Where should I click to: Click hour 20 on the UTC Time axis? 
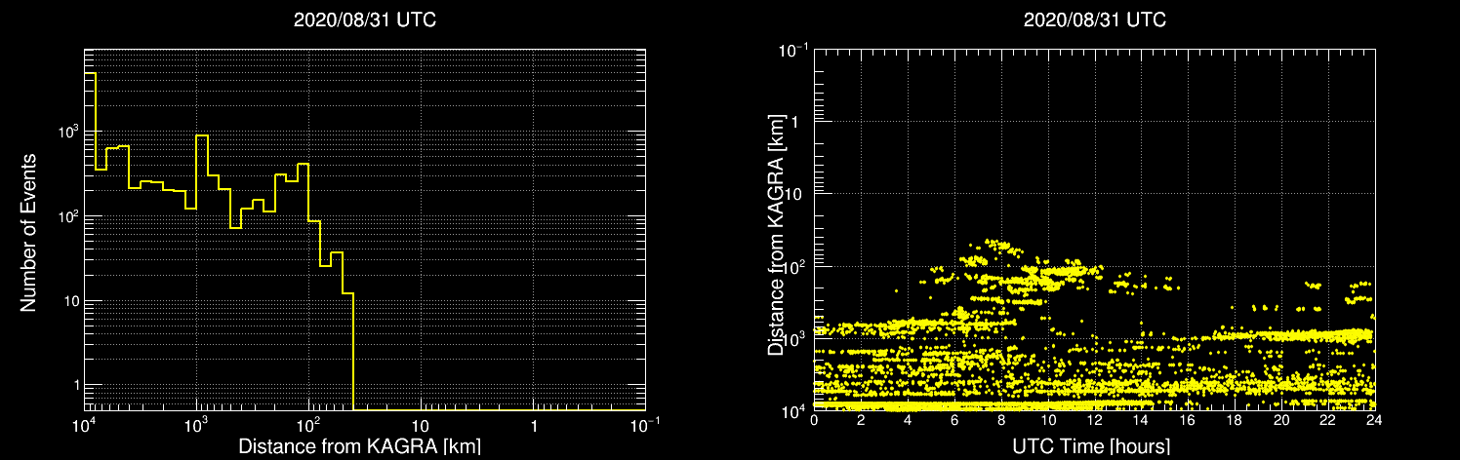pyautogui.click(x=1281, y=420)
